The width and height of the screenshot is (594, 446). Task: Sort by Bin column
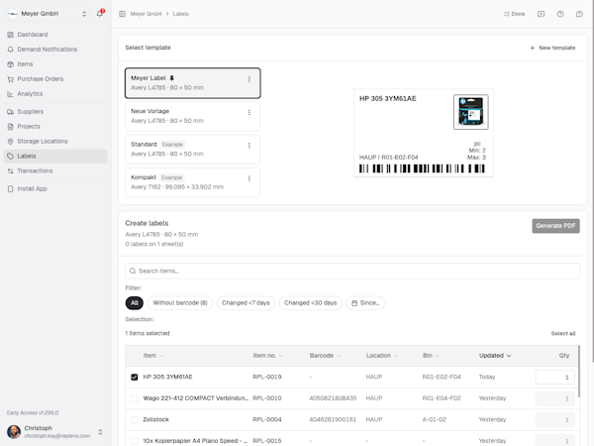[x=431, y=356]
